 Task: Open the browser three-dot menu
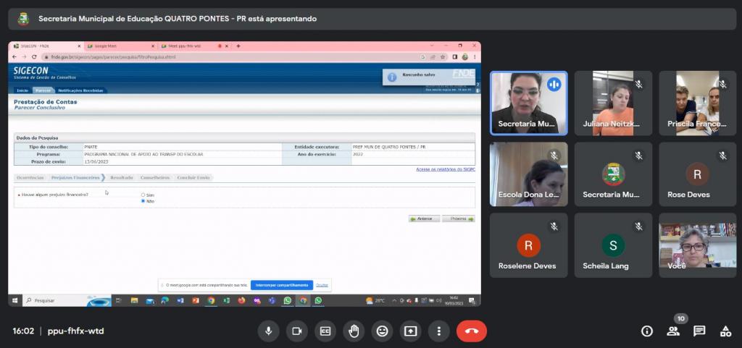click(x=475, y=56)
